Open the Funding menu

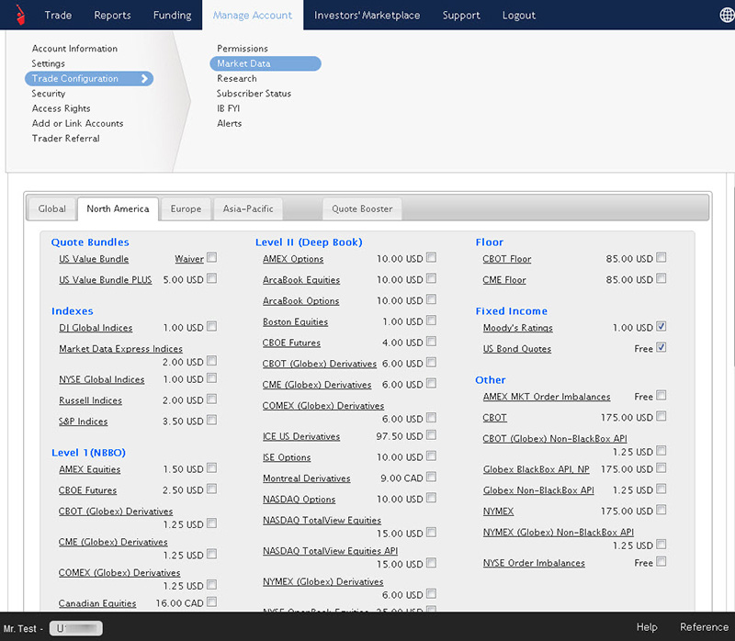[173, 15]
